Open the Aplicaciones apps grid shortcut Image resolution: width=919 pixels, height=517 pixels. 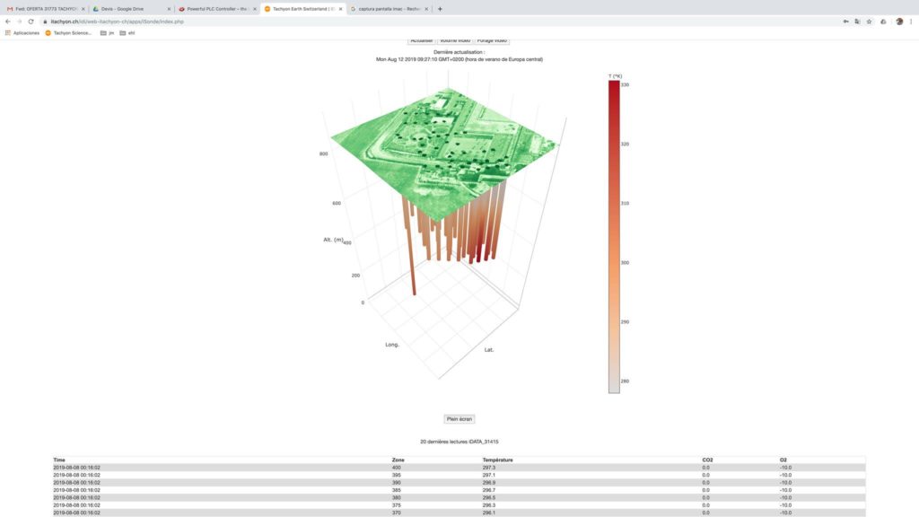22,33
